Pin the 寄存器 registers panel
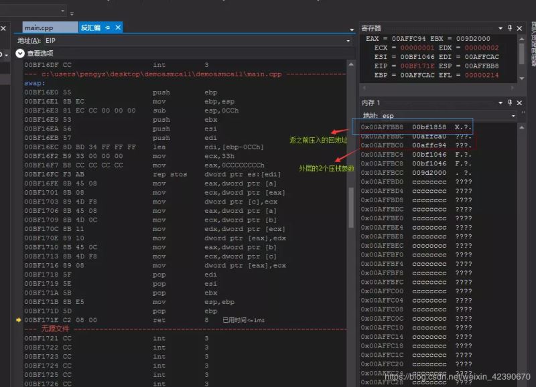Viewport: 536px width, 387px height. click(x=510, y=28)
